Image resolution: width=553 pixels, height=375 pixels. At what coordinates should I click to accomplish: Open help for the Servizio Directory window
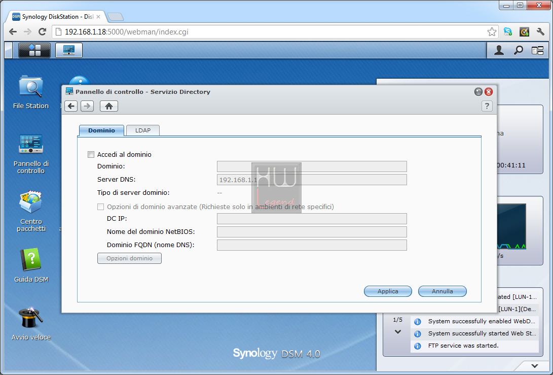(x=487, y=106)
